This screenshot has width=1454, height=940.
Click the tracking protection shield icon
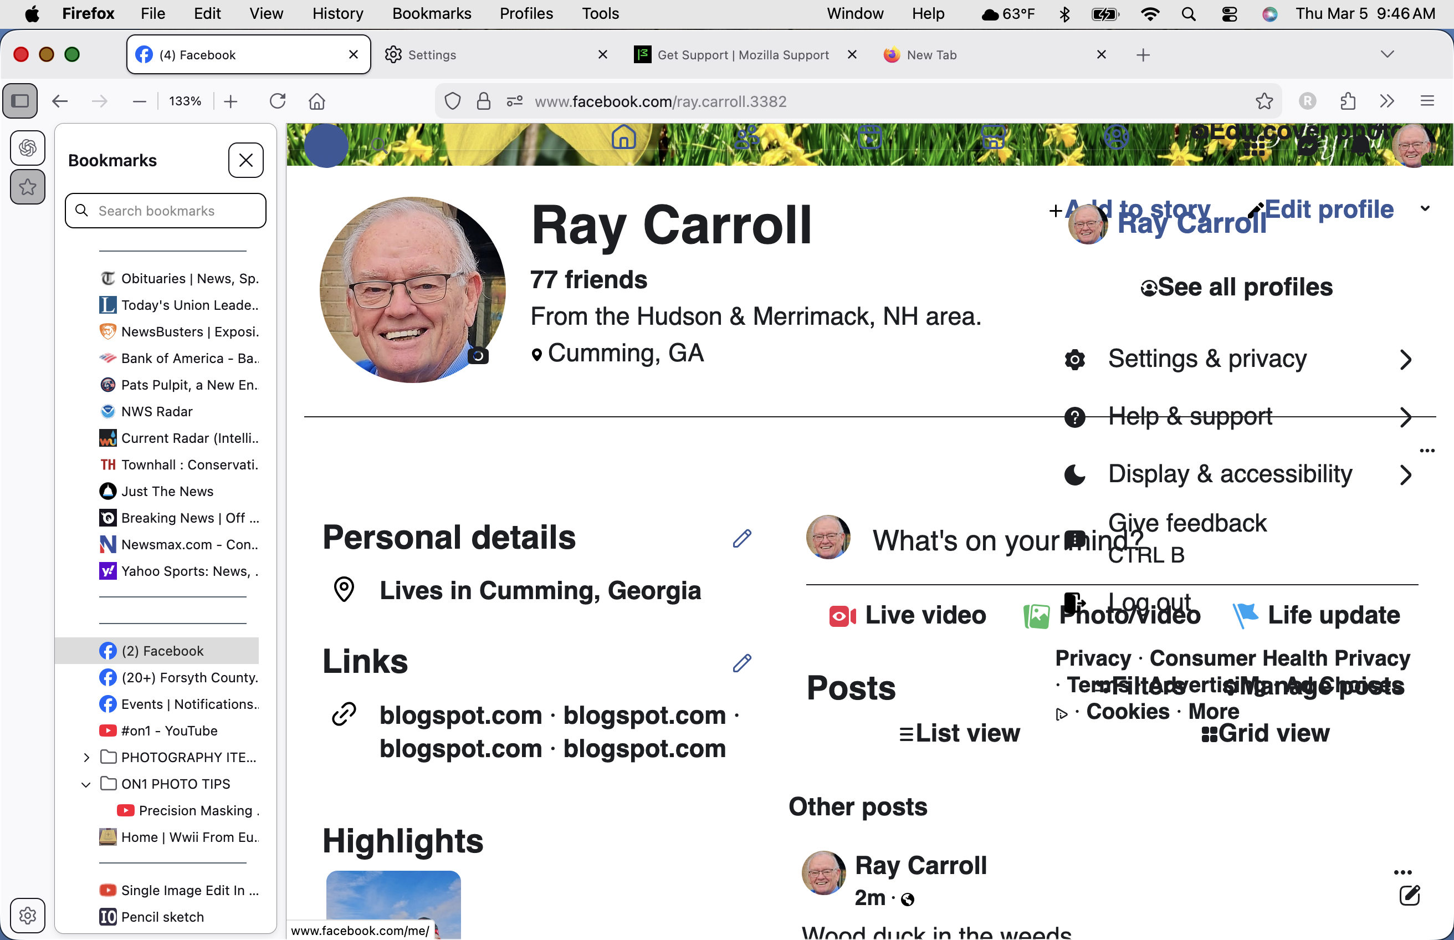(453, 101)
